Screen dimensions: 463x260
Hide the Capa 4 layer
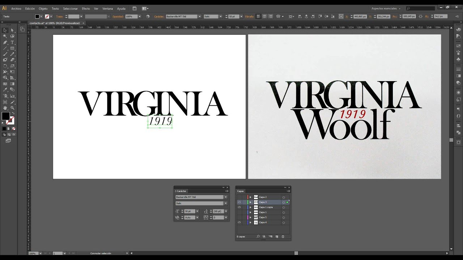(x=239, y=222)
